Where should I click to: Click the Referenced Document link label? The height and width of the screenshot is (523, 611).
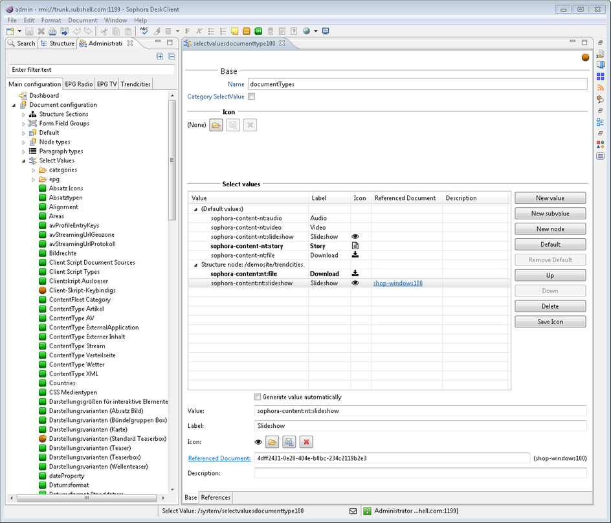[219, 458]
